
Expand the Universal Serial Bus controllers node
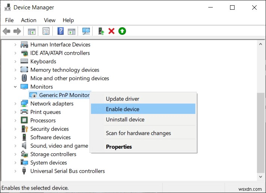click(15, 171)
